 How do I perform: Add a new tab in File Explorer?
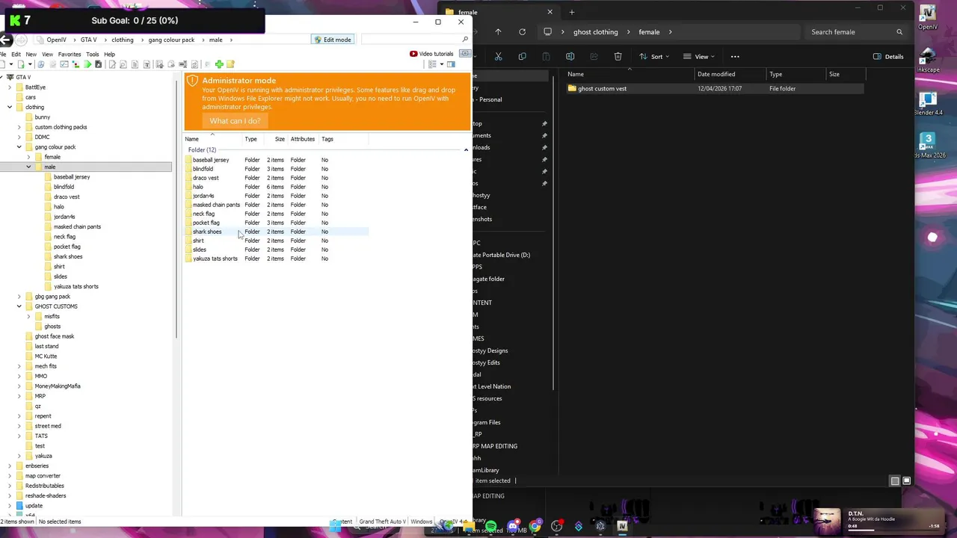point(571,12)
